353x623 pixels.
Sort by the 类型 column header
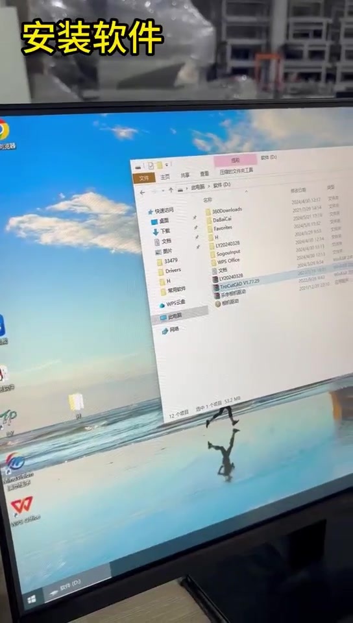pyautogui.click(x=330, y=187)
